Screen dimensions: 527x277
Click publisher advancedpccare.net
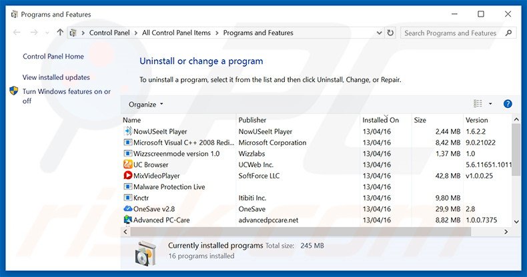click(268, 220)
